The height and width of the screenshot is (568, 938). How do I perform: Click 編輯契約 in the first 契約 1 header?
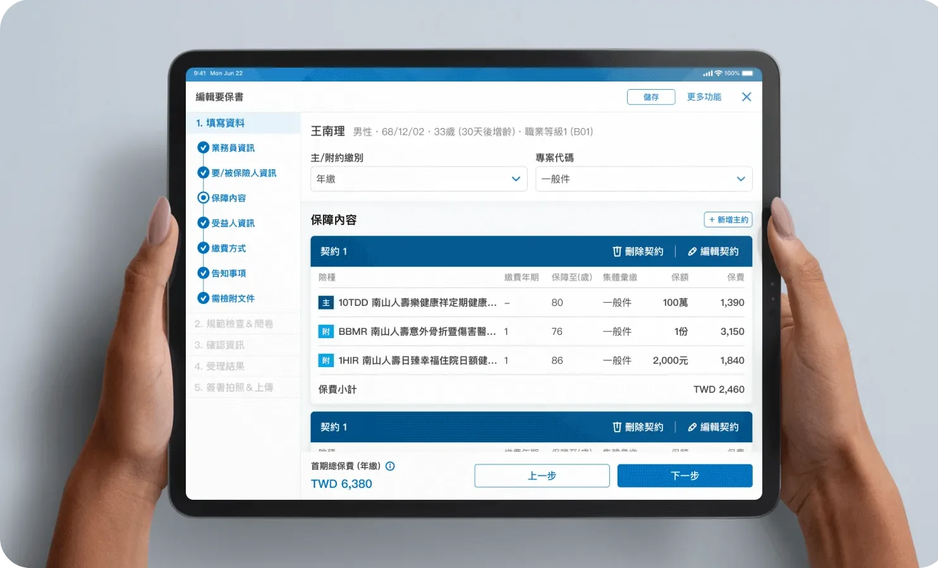pyautogui.click(x=713, y=251)
